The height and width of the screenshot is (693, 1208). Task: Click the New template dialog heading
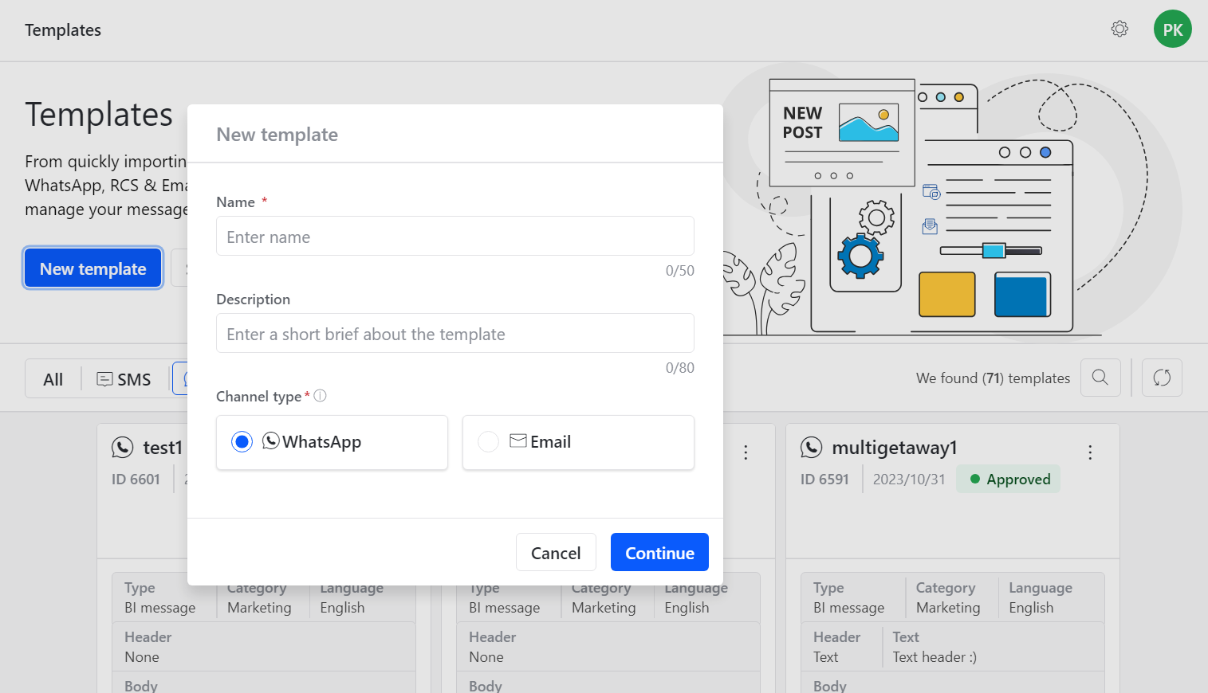tap(277, 135)
